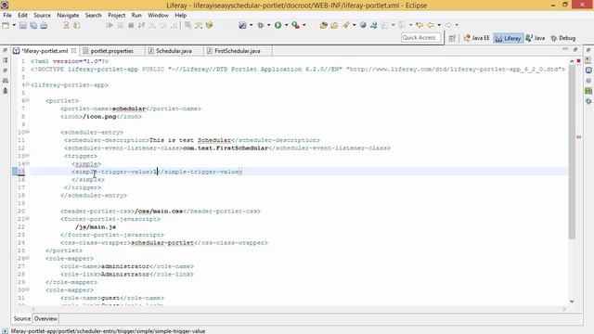
Task: Click the web browser globe icon
Action: point(363,25)
